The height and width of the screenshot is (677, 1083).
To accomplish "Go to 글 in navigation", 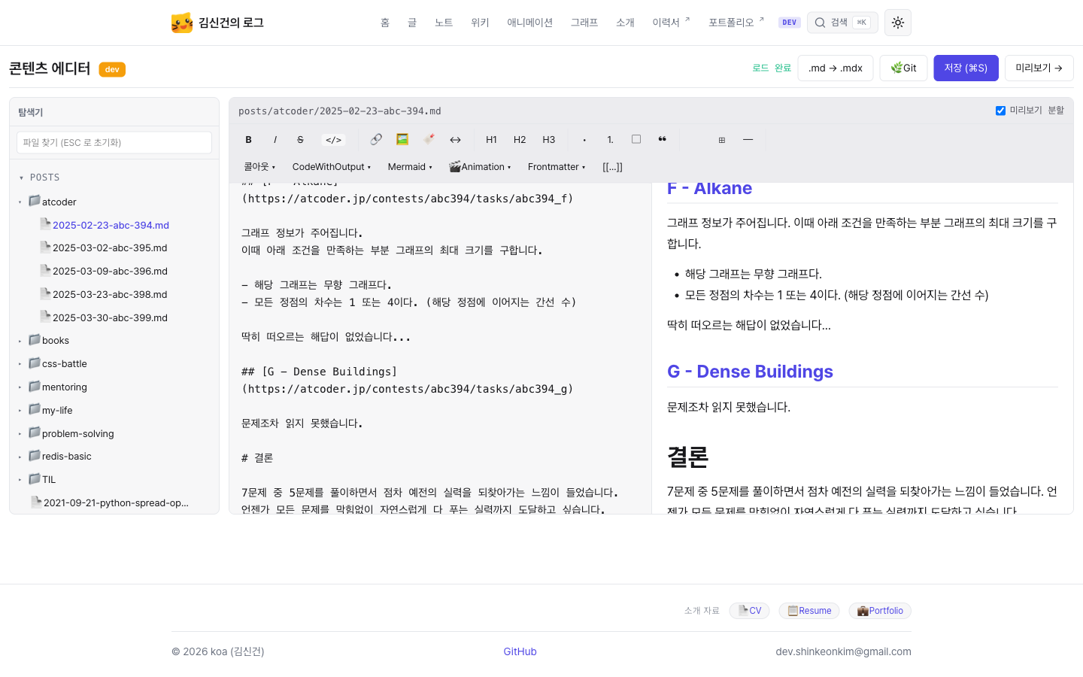I will (x=412, y=23).
